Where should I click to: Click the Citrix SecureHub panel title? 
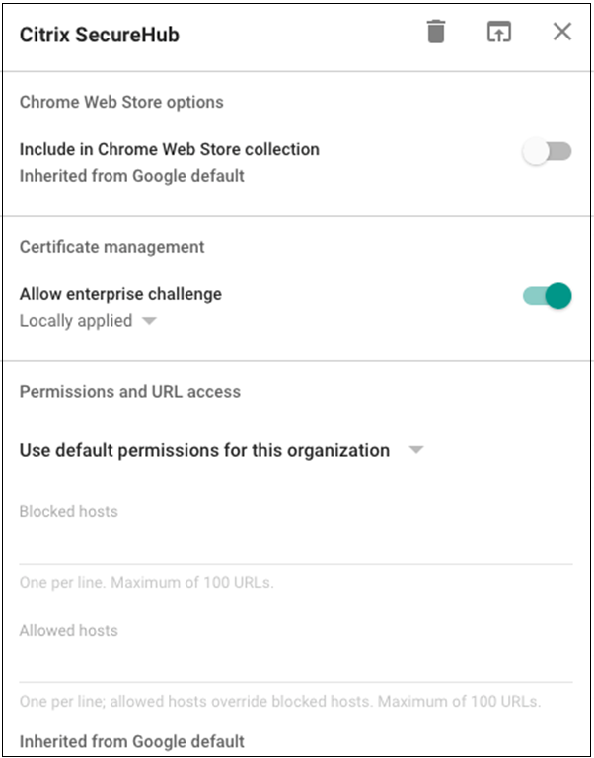(x=100, y=36)
